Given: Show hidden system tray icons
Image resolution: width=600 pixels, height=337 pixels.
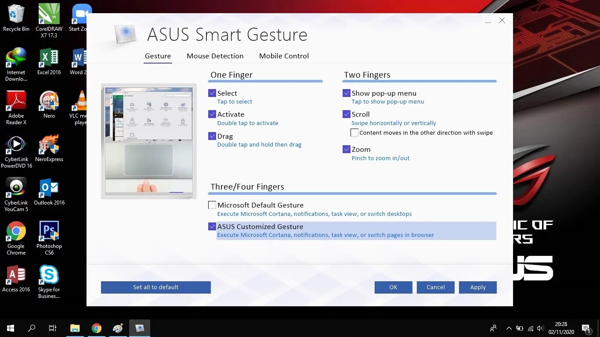Looking at the screenshot, I should point(509,328).
